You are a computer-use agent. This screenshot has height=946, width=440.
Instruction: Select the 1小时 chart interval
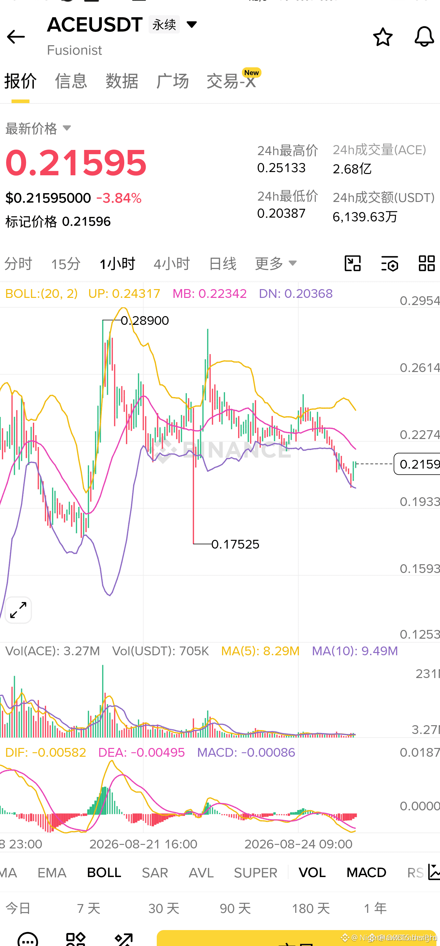117,264
